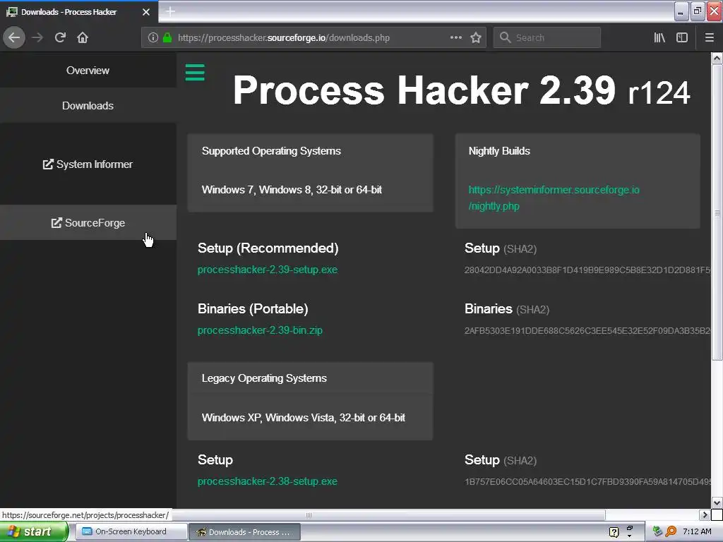Image resolution: width=723 pixels, height=542 pixels.
Task: Bookmark this page with the star icon
Action: point(476,37)
